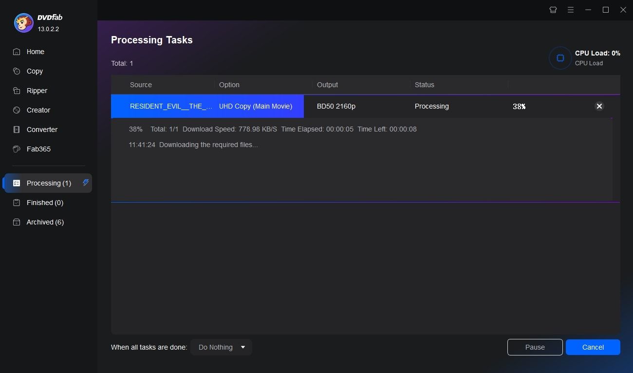Click the Output column header
633x373 pixels.
pos(327,85)
